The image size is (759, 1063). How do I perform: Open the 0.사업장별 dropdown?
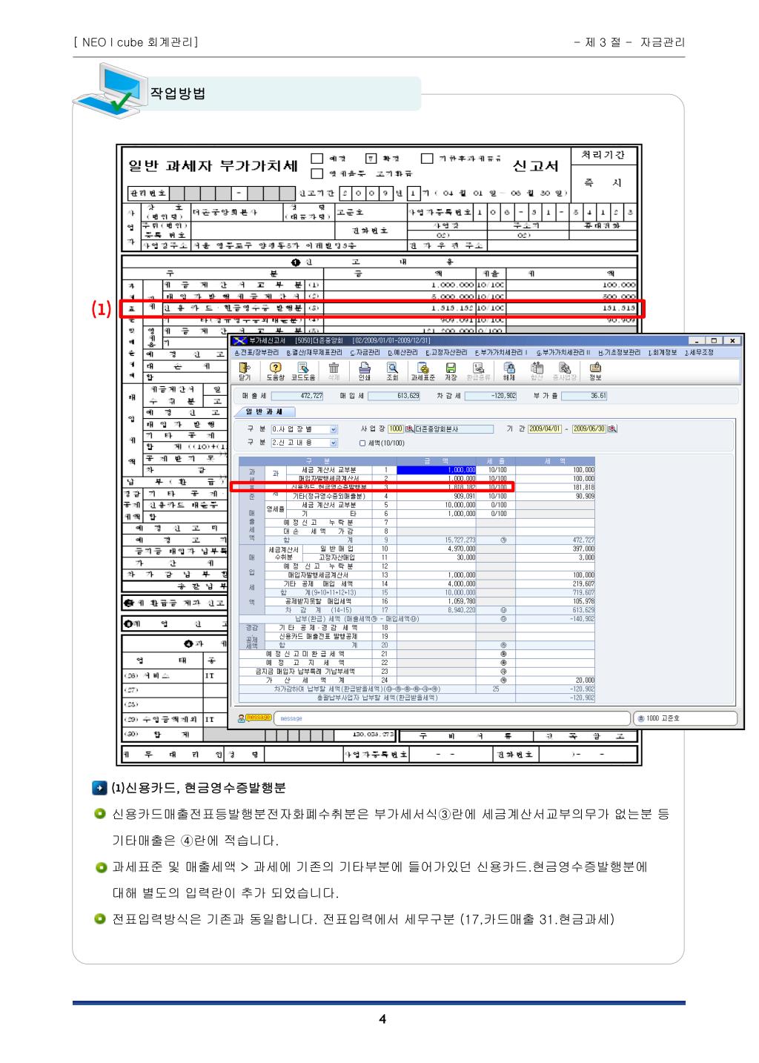point(334,429)
